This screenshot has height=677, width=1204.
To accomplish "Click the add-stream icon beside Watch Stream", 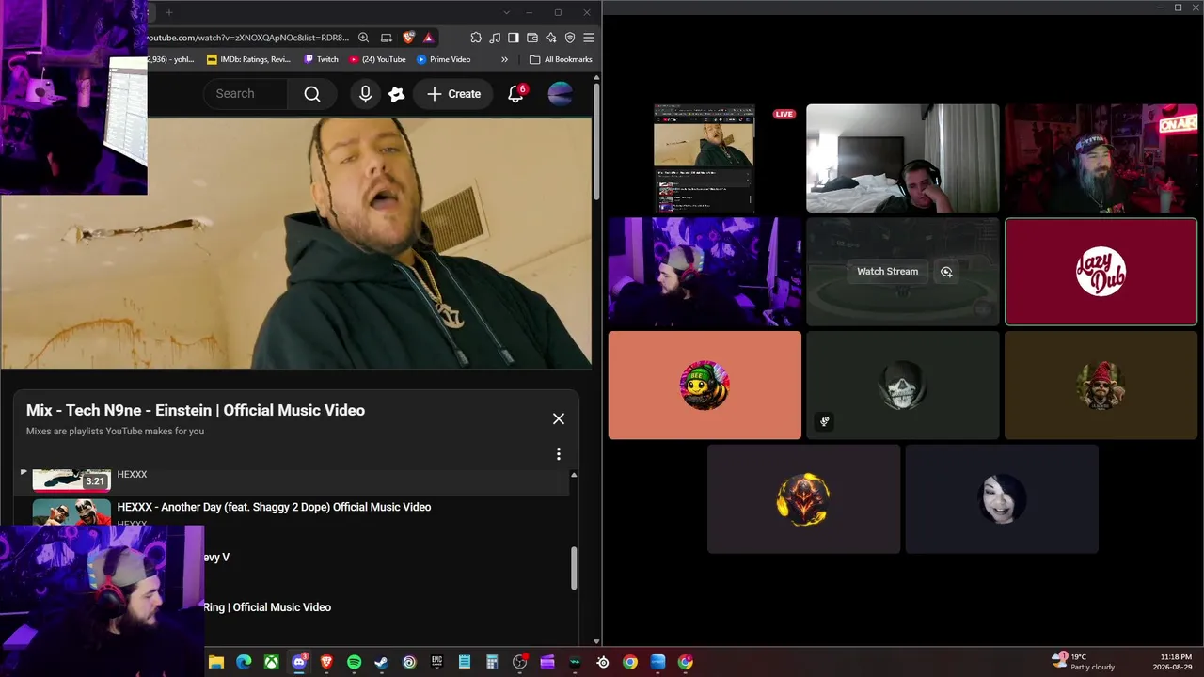I will point(946,272).
